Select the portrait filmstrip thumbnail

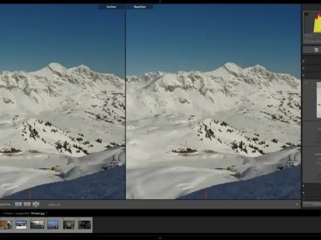point(69,225)
